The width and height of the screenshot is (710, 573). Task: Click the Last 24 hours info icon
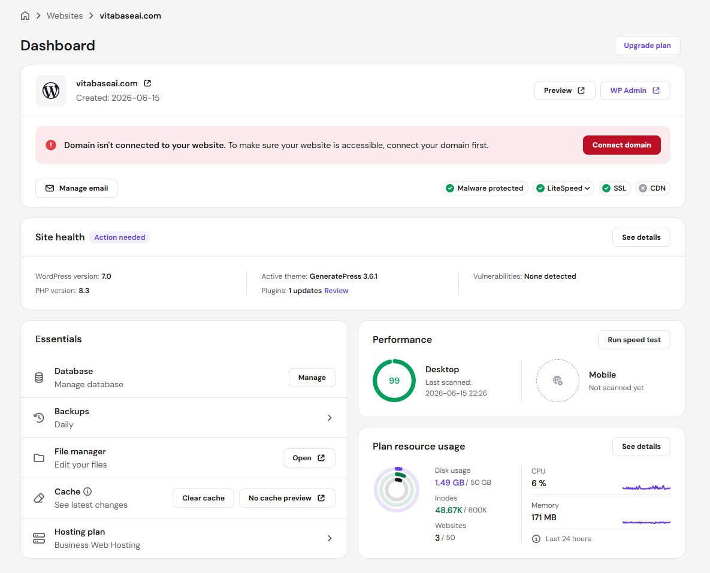point(536,539)
